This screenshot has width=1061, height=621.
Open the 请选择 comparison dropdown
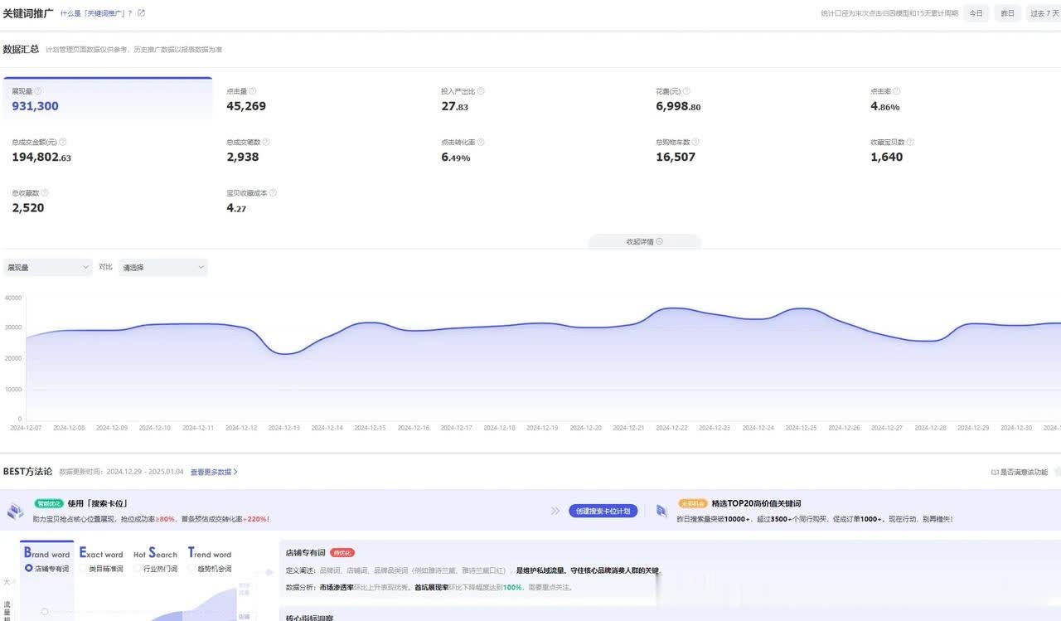point(163,267)
